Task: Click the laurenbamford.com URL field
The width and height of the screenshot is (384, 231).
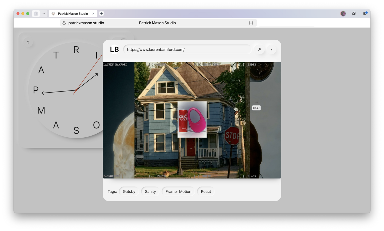Action: point(187,49)
